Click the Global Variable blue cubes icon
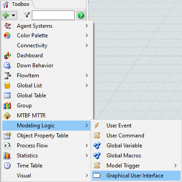 [x=97, y=146]
